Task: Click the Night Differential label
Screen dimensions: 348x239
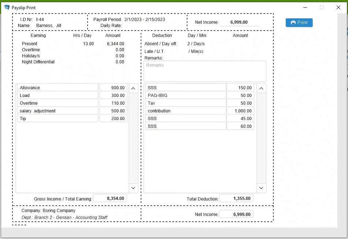Action: [x=38, y=62]
